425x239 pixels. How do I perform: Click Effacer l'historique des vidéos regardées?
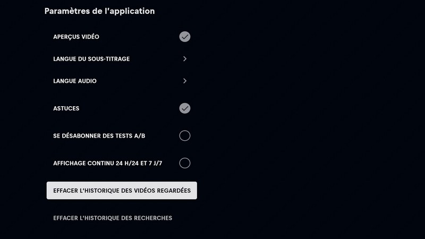[x=122, y=191]
